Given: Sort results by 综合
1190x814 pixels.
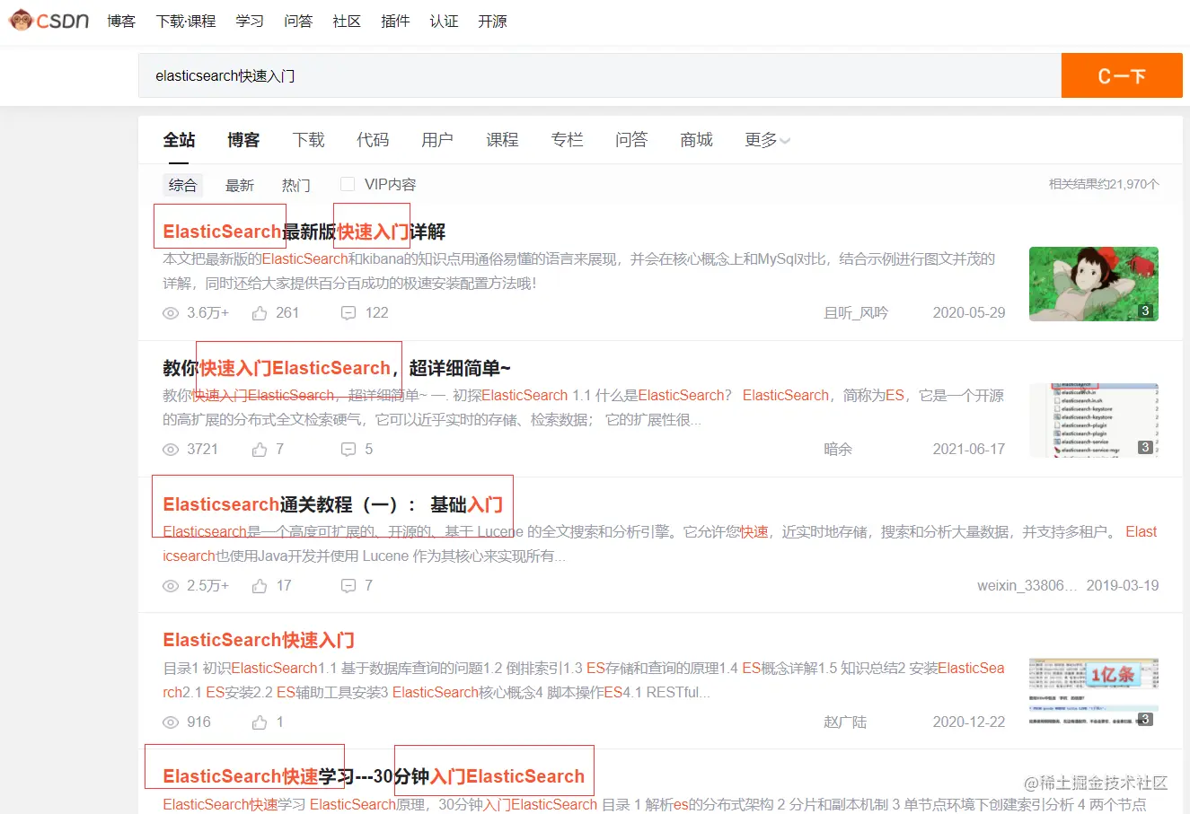Looking at the screenshot, I should [x=182, y=185].
